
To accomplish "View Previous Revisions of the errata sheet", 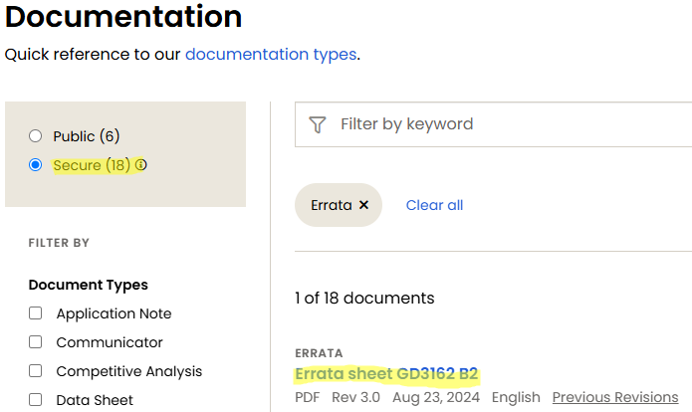I will pos(614,397).
